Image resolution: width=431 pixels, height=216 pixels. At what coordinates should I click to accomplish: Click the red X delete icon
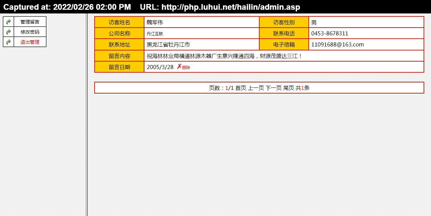click(179, 67)
